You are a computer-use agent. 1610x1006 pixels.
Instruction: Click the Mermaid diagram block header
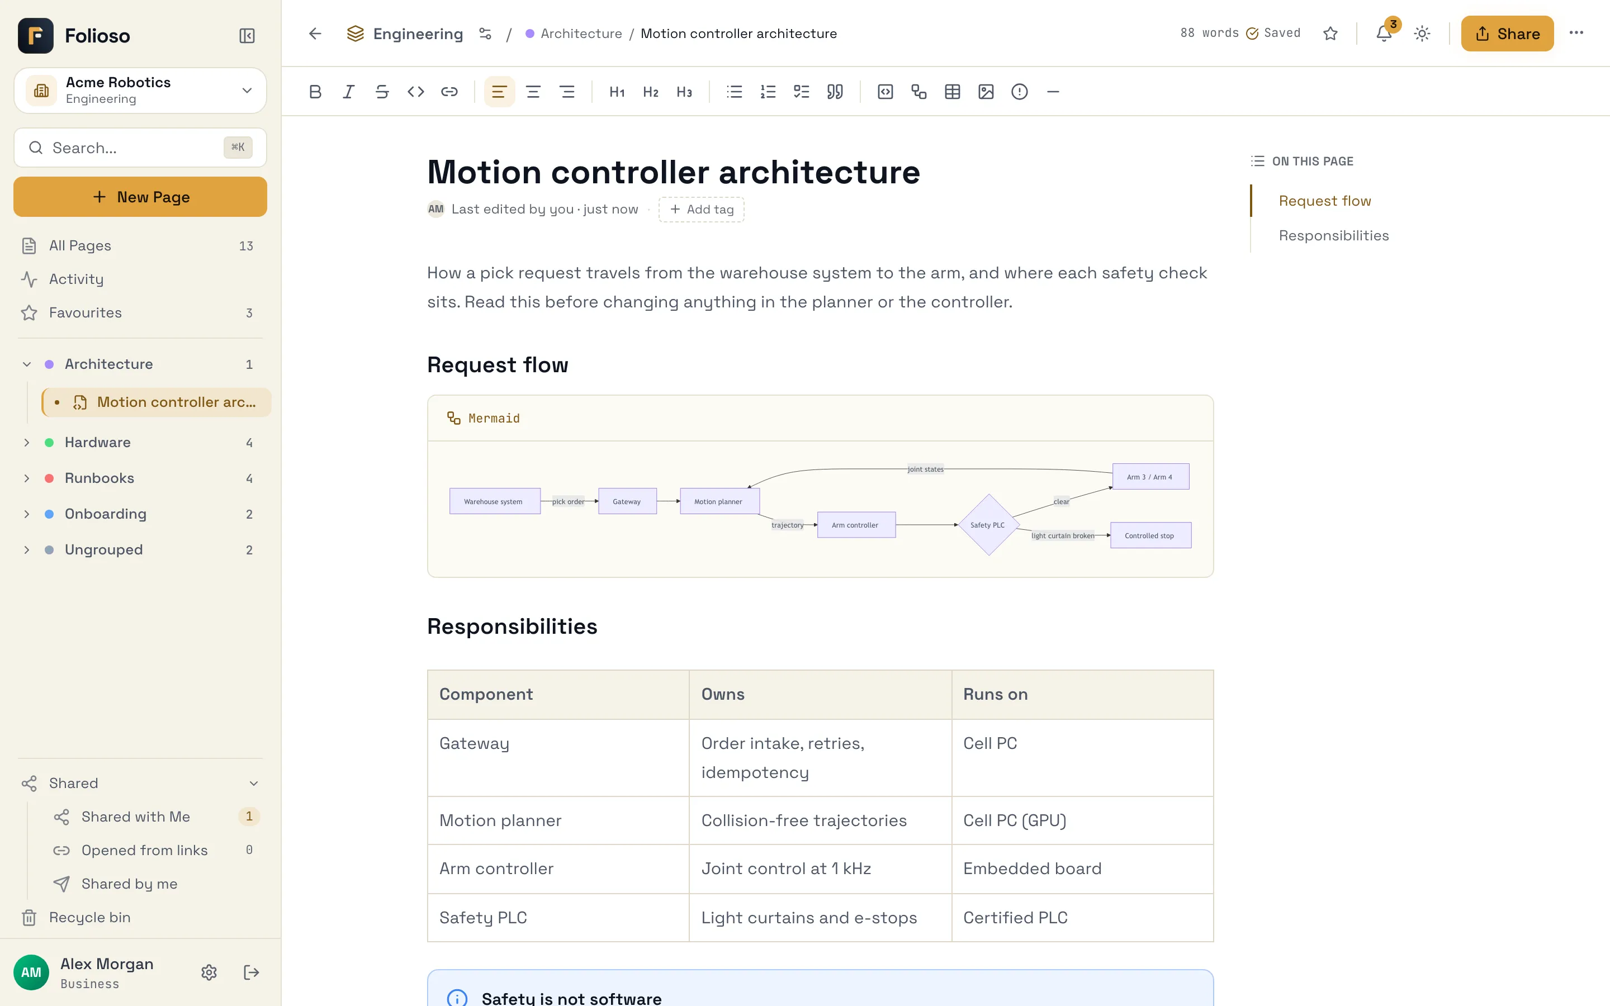tap(820, 419)
